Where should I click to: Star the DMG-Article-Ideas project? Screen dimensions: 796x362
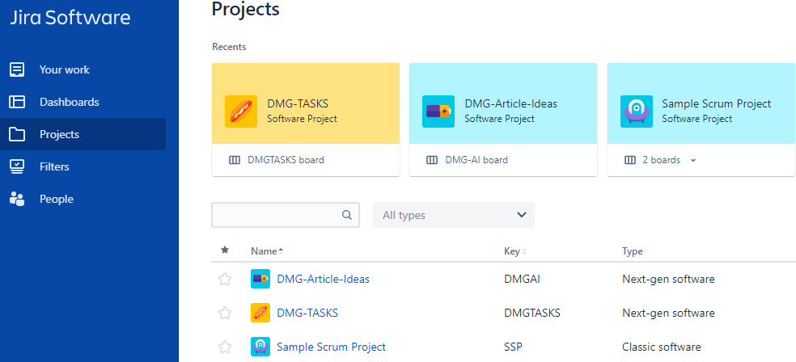[225, 280]
